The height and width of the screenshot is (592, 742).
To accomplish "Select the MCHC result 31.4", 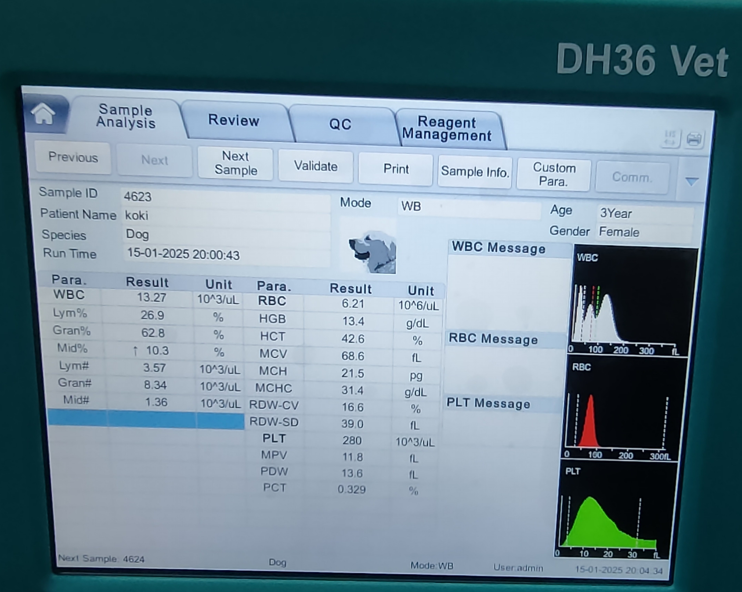I will 352,390.
